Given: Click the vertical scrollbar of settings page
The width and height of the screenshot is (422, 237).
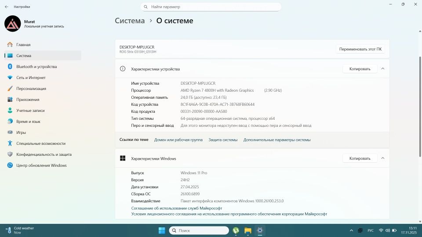Looking at the screenshot, I should (420, 107).
